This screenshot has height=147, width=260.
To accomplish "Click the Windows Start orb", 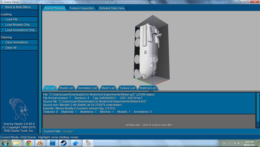I will 5,143.
